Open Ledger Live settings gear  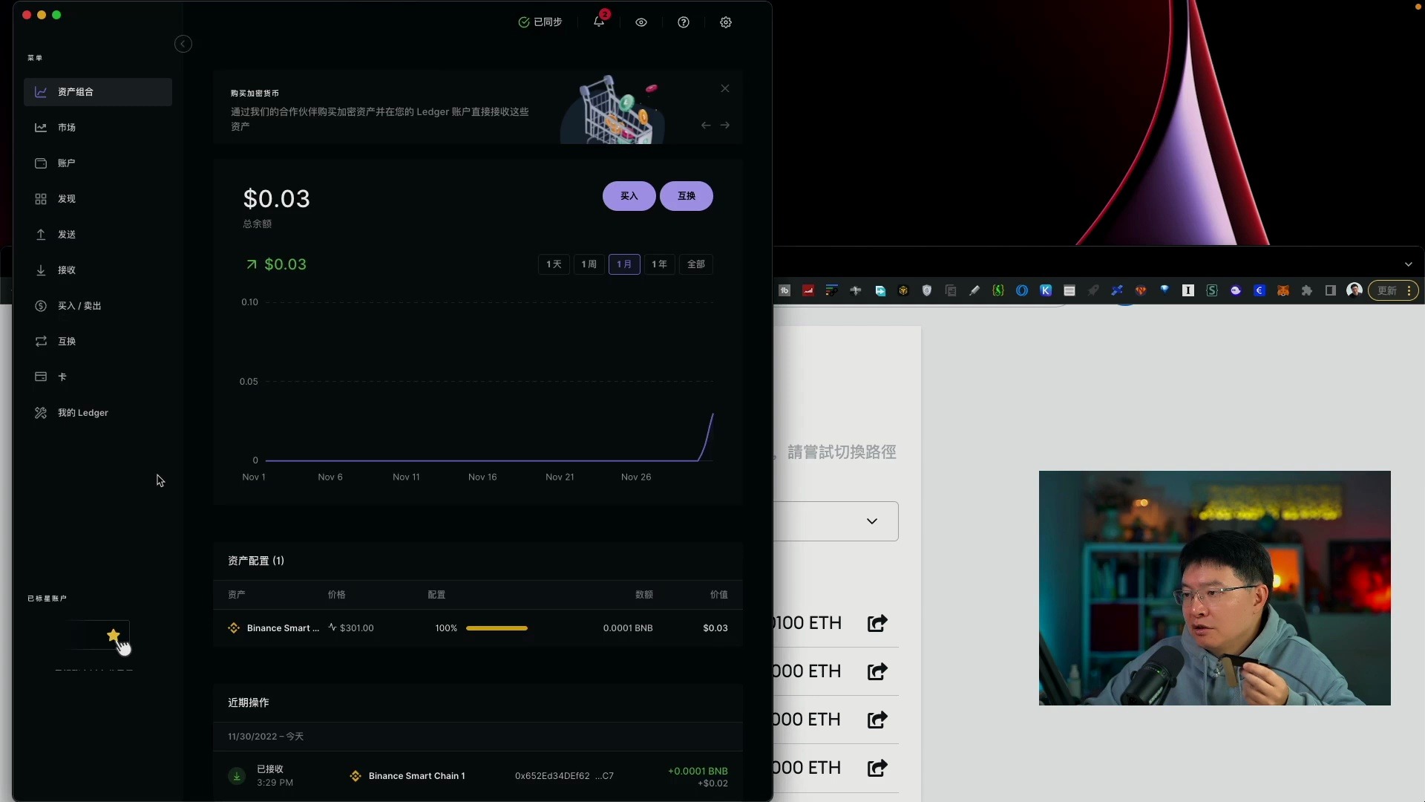726,22
